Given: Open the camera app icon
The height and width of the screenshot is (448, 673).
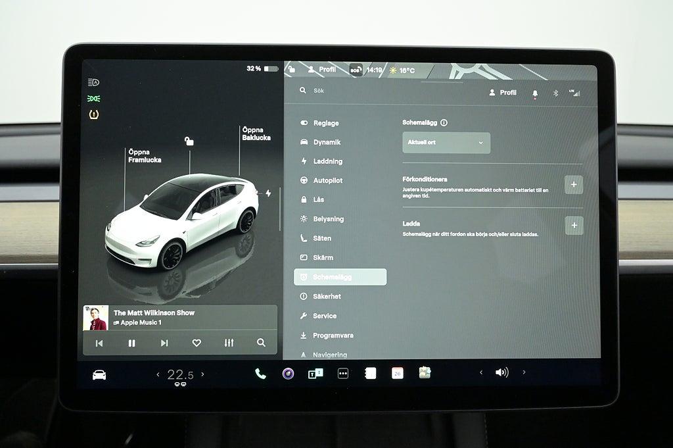Looking at the screenshot, I should click(288, 374).
